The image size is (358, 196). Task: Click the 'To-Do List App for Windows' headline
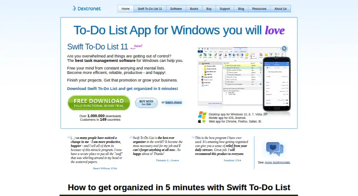click(179, 30)
